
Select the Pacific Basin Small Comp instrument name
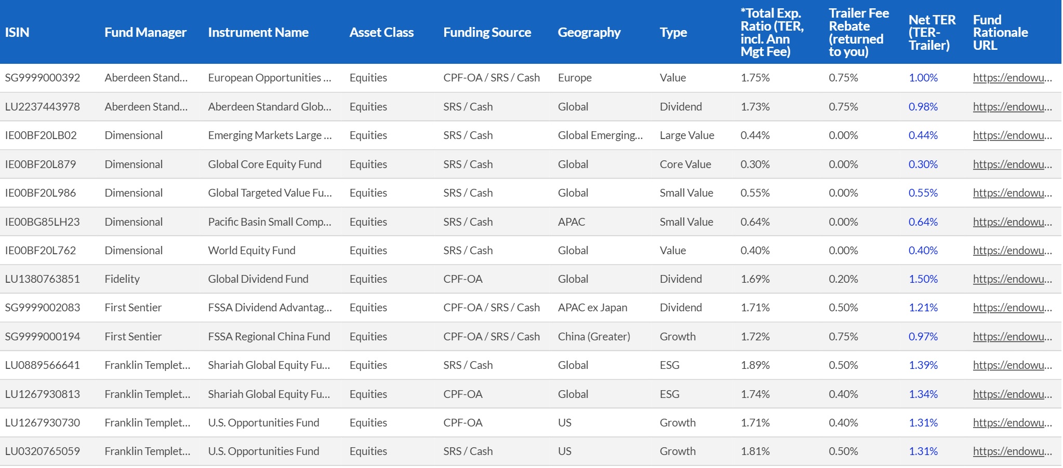pos(269,222)
